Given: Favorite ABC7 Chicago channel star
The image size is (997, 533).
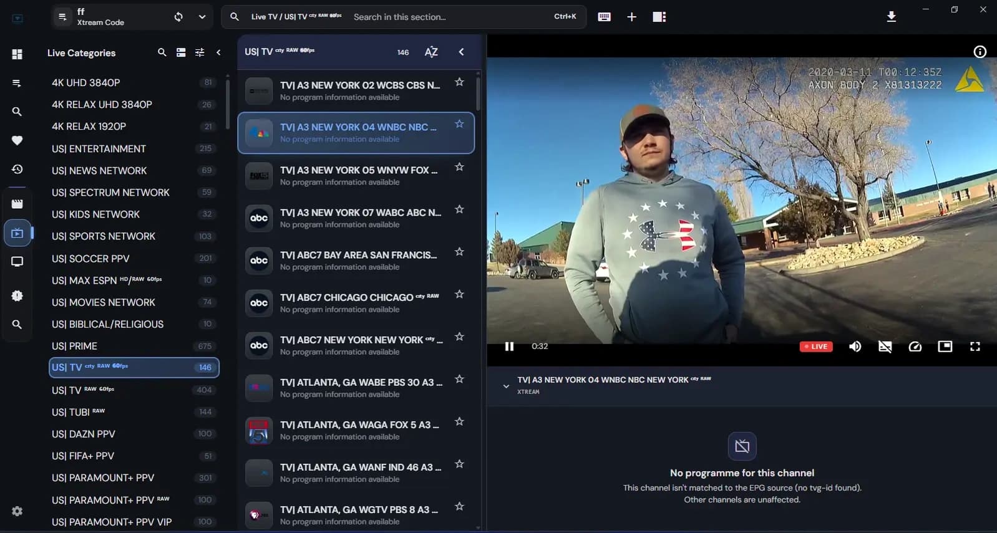Looking at the screenshot, I should tap(459, 294).
